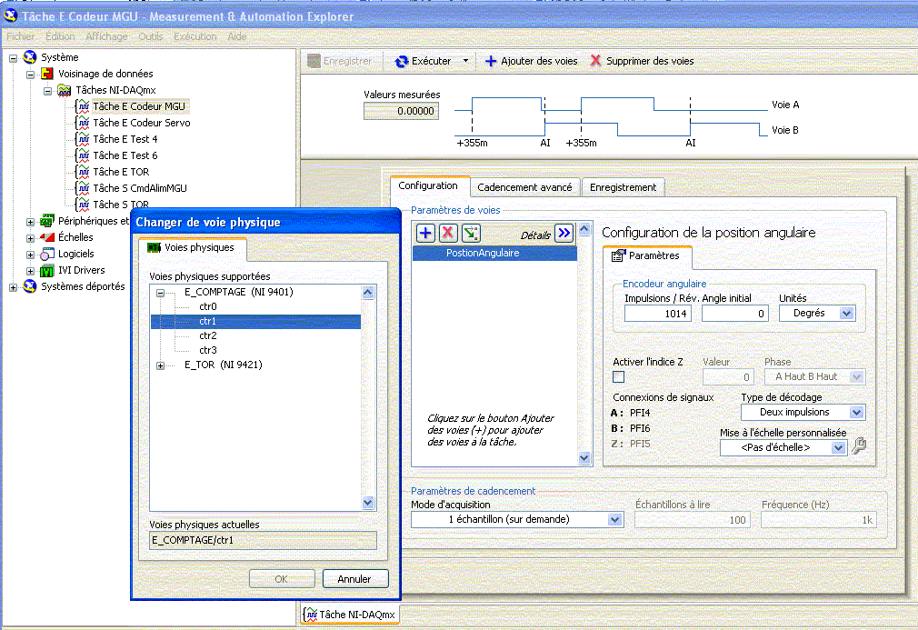The image size is (918, 630).
Task: Expand the IVI Drivers tree node
Action: 30,271
